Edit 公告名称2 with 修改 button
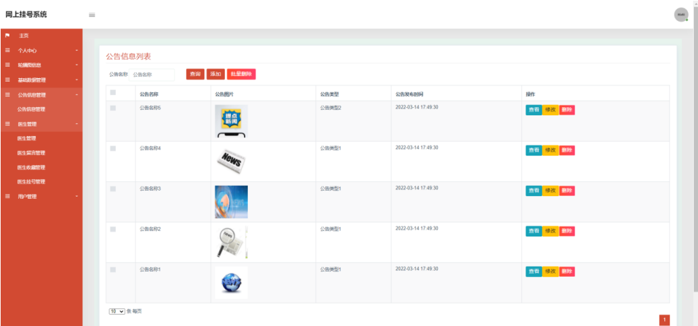Image resolution: width=698 pixels, height=326 pixels. [x=550, y=231]
